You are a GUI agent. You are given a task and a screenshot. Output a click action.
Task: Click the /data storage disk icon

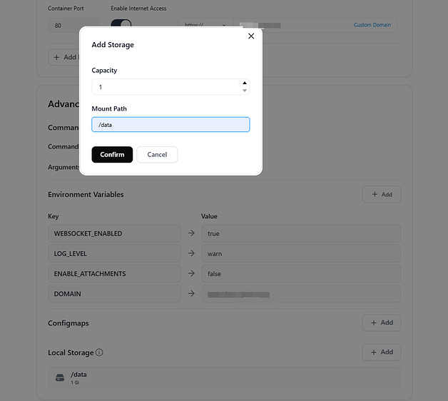coord(60,377)
